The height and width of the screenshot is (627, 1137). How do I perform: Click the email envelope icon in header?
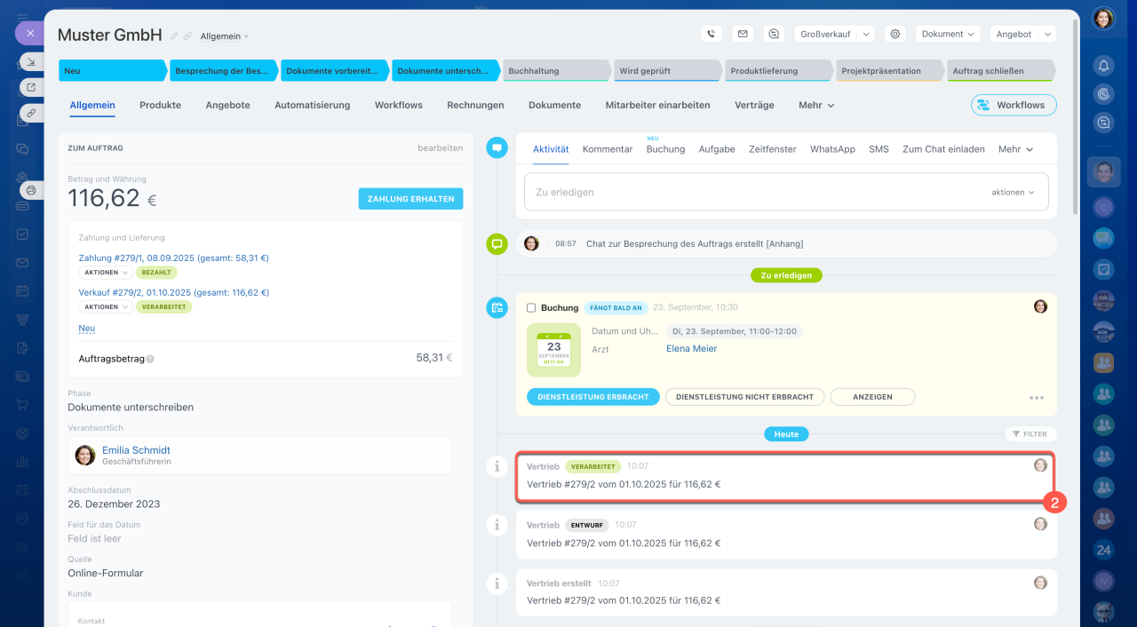[x=743, y=34]
